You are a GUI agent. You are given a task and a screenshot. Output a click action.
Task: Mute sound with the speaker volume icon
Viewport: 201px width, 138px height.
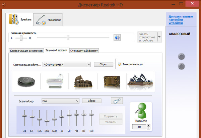[x=117, y=38]
